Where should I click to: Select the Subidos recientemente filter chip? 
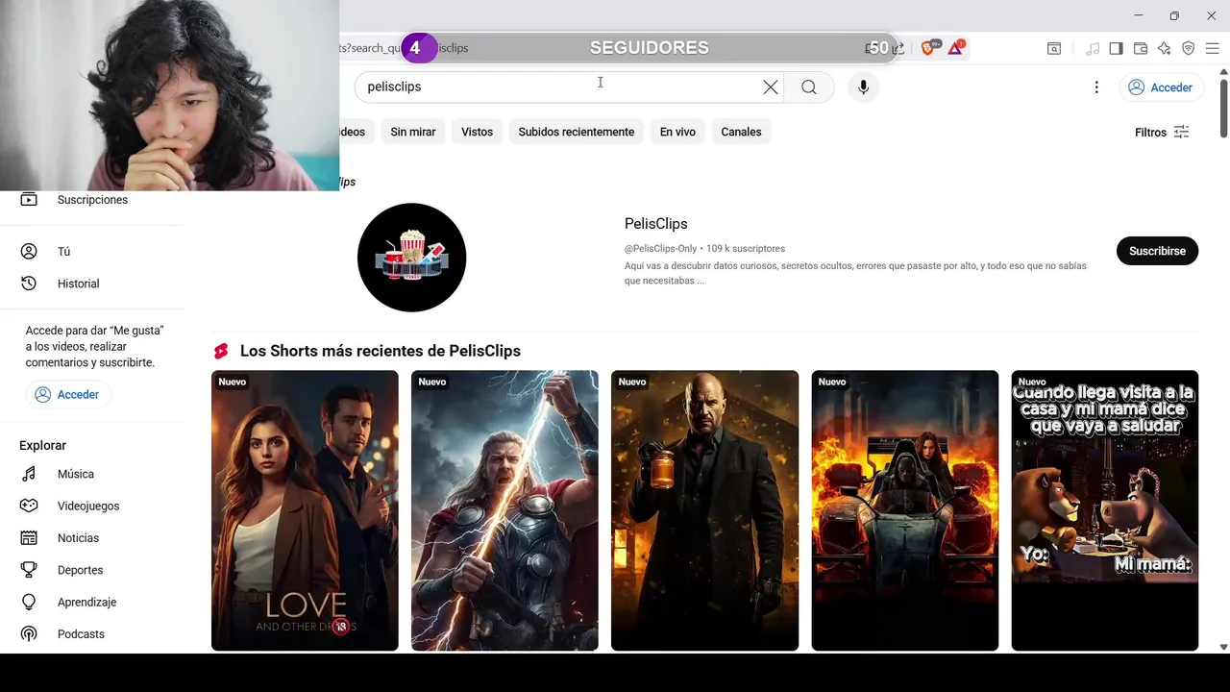(x=577, y=132)
